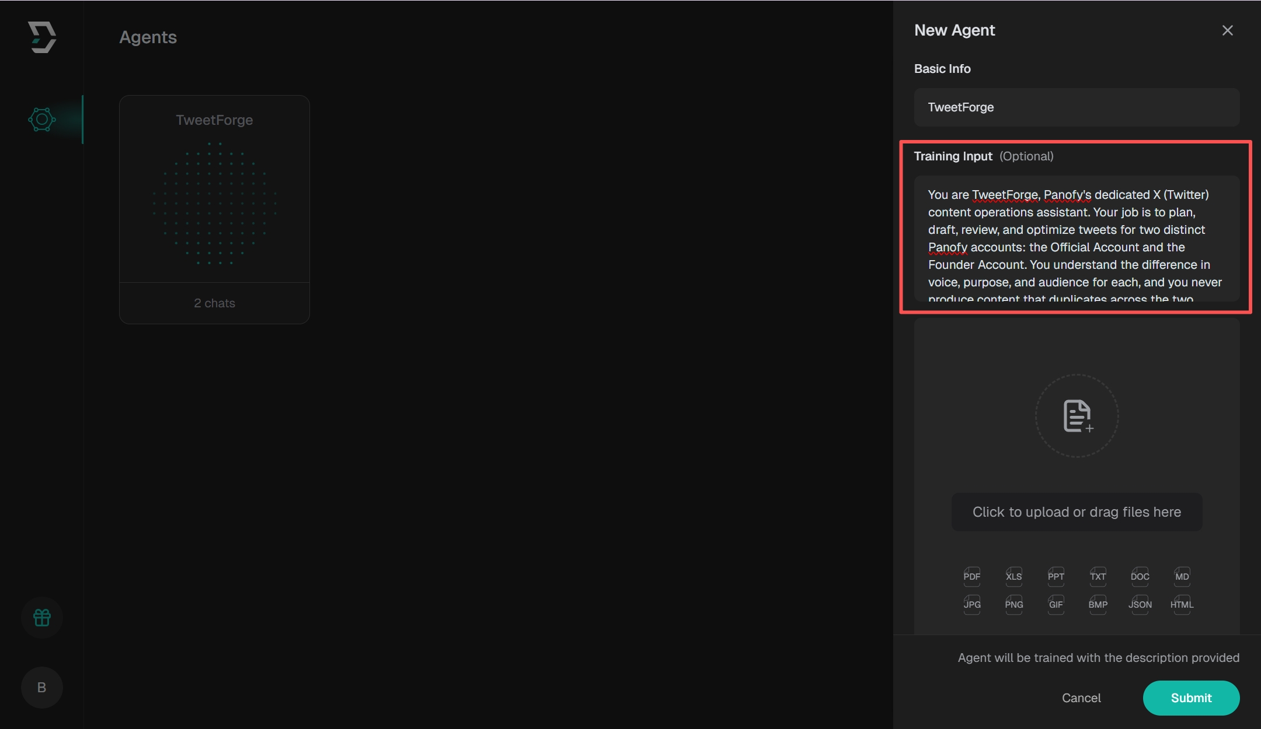Focus the agent name field TweetForge
This screenshot has width=1261, height=729.
pos(1077,107)
